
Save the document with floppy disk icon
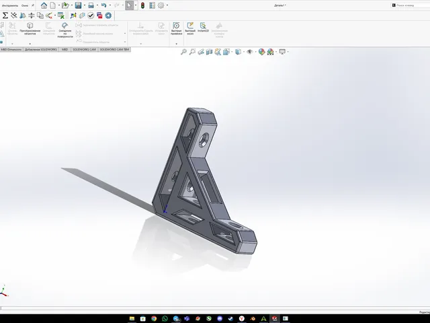(78, 5)
